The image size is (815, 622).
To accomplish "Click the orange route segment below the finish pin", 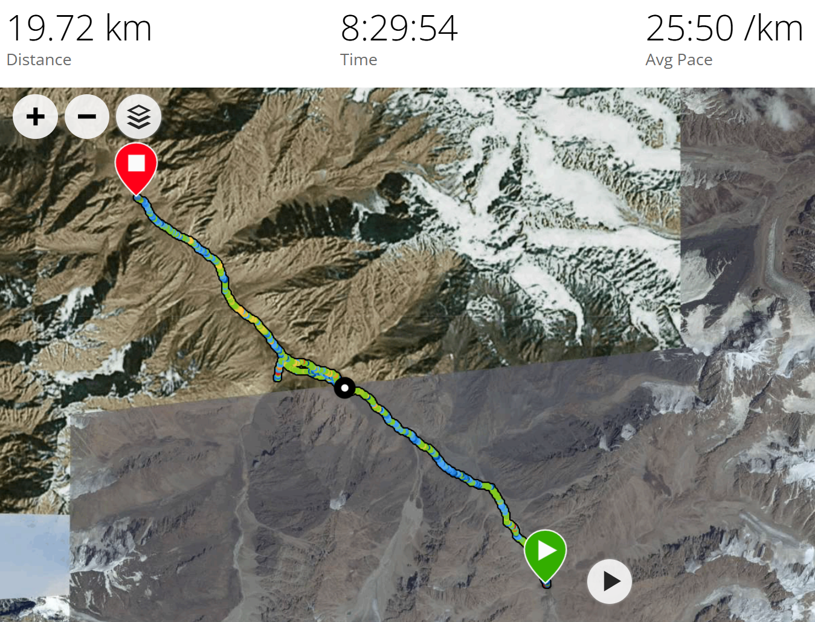I will pyautogui.click(x=190, y=240).
